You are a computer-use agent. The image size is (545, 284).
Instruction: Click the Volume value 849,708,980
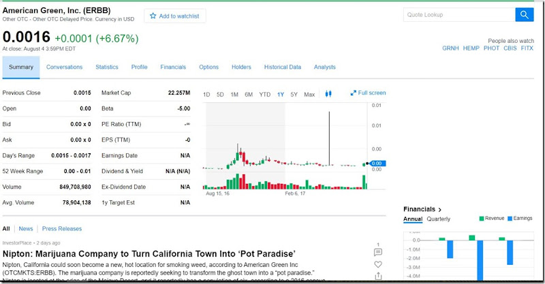click(x=75, y=187)
